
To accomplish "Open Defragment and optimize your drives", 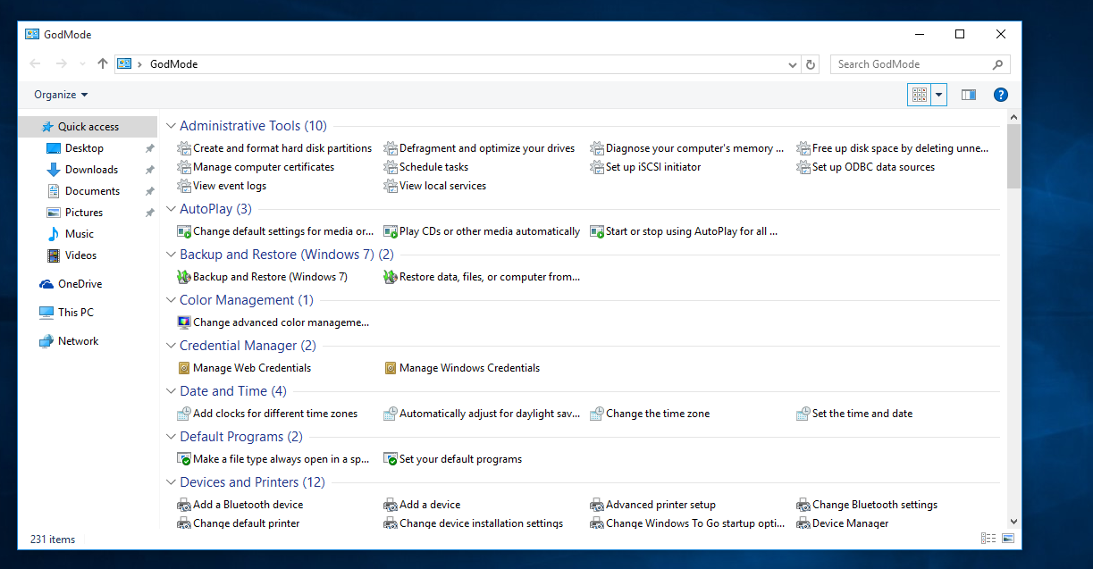I will [x=479, y=148].
